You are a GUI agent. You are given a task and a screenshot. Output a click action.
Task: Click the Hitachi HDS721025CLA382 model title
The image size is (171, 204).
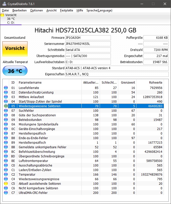click(x=85, y=30)
